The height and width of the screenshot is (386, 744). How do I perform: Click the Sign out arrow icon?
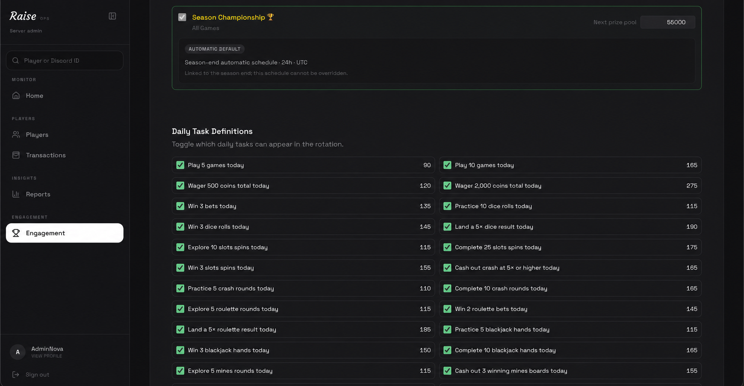point(16,374)
